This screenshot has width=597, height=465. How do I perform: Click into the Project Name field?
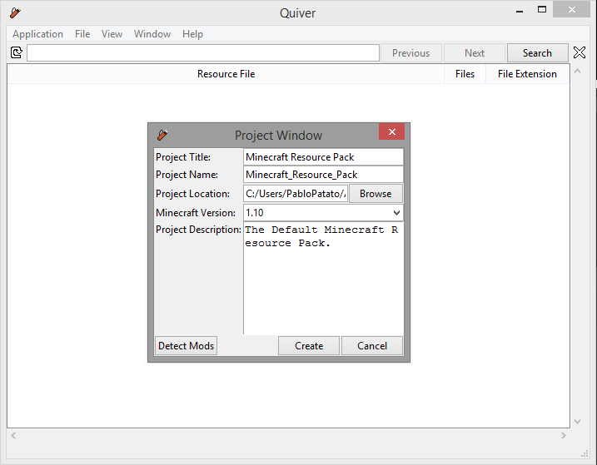tap(323, 175)
